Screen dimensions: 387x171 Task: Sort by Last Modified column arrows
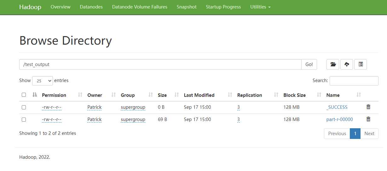pyautogui.click(x=230, y=95)
